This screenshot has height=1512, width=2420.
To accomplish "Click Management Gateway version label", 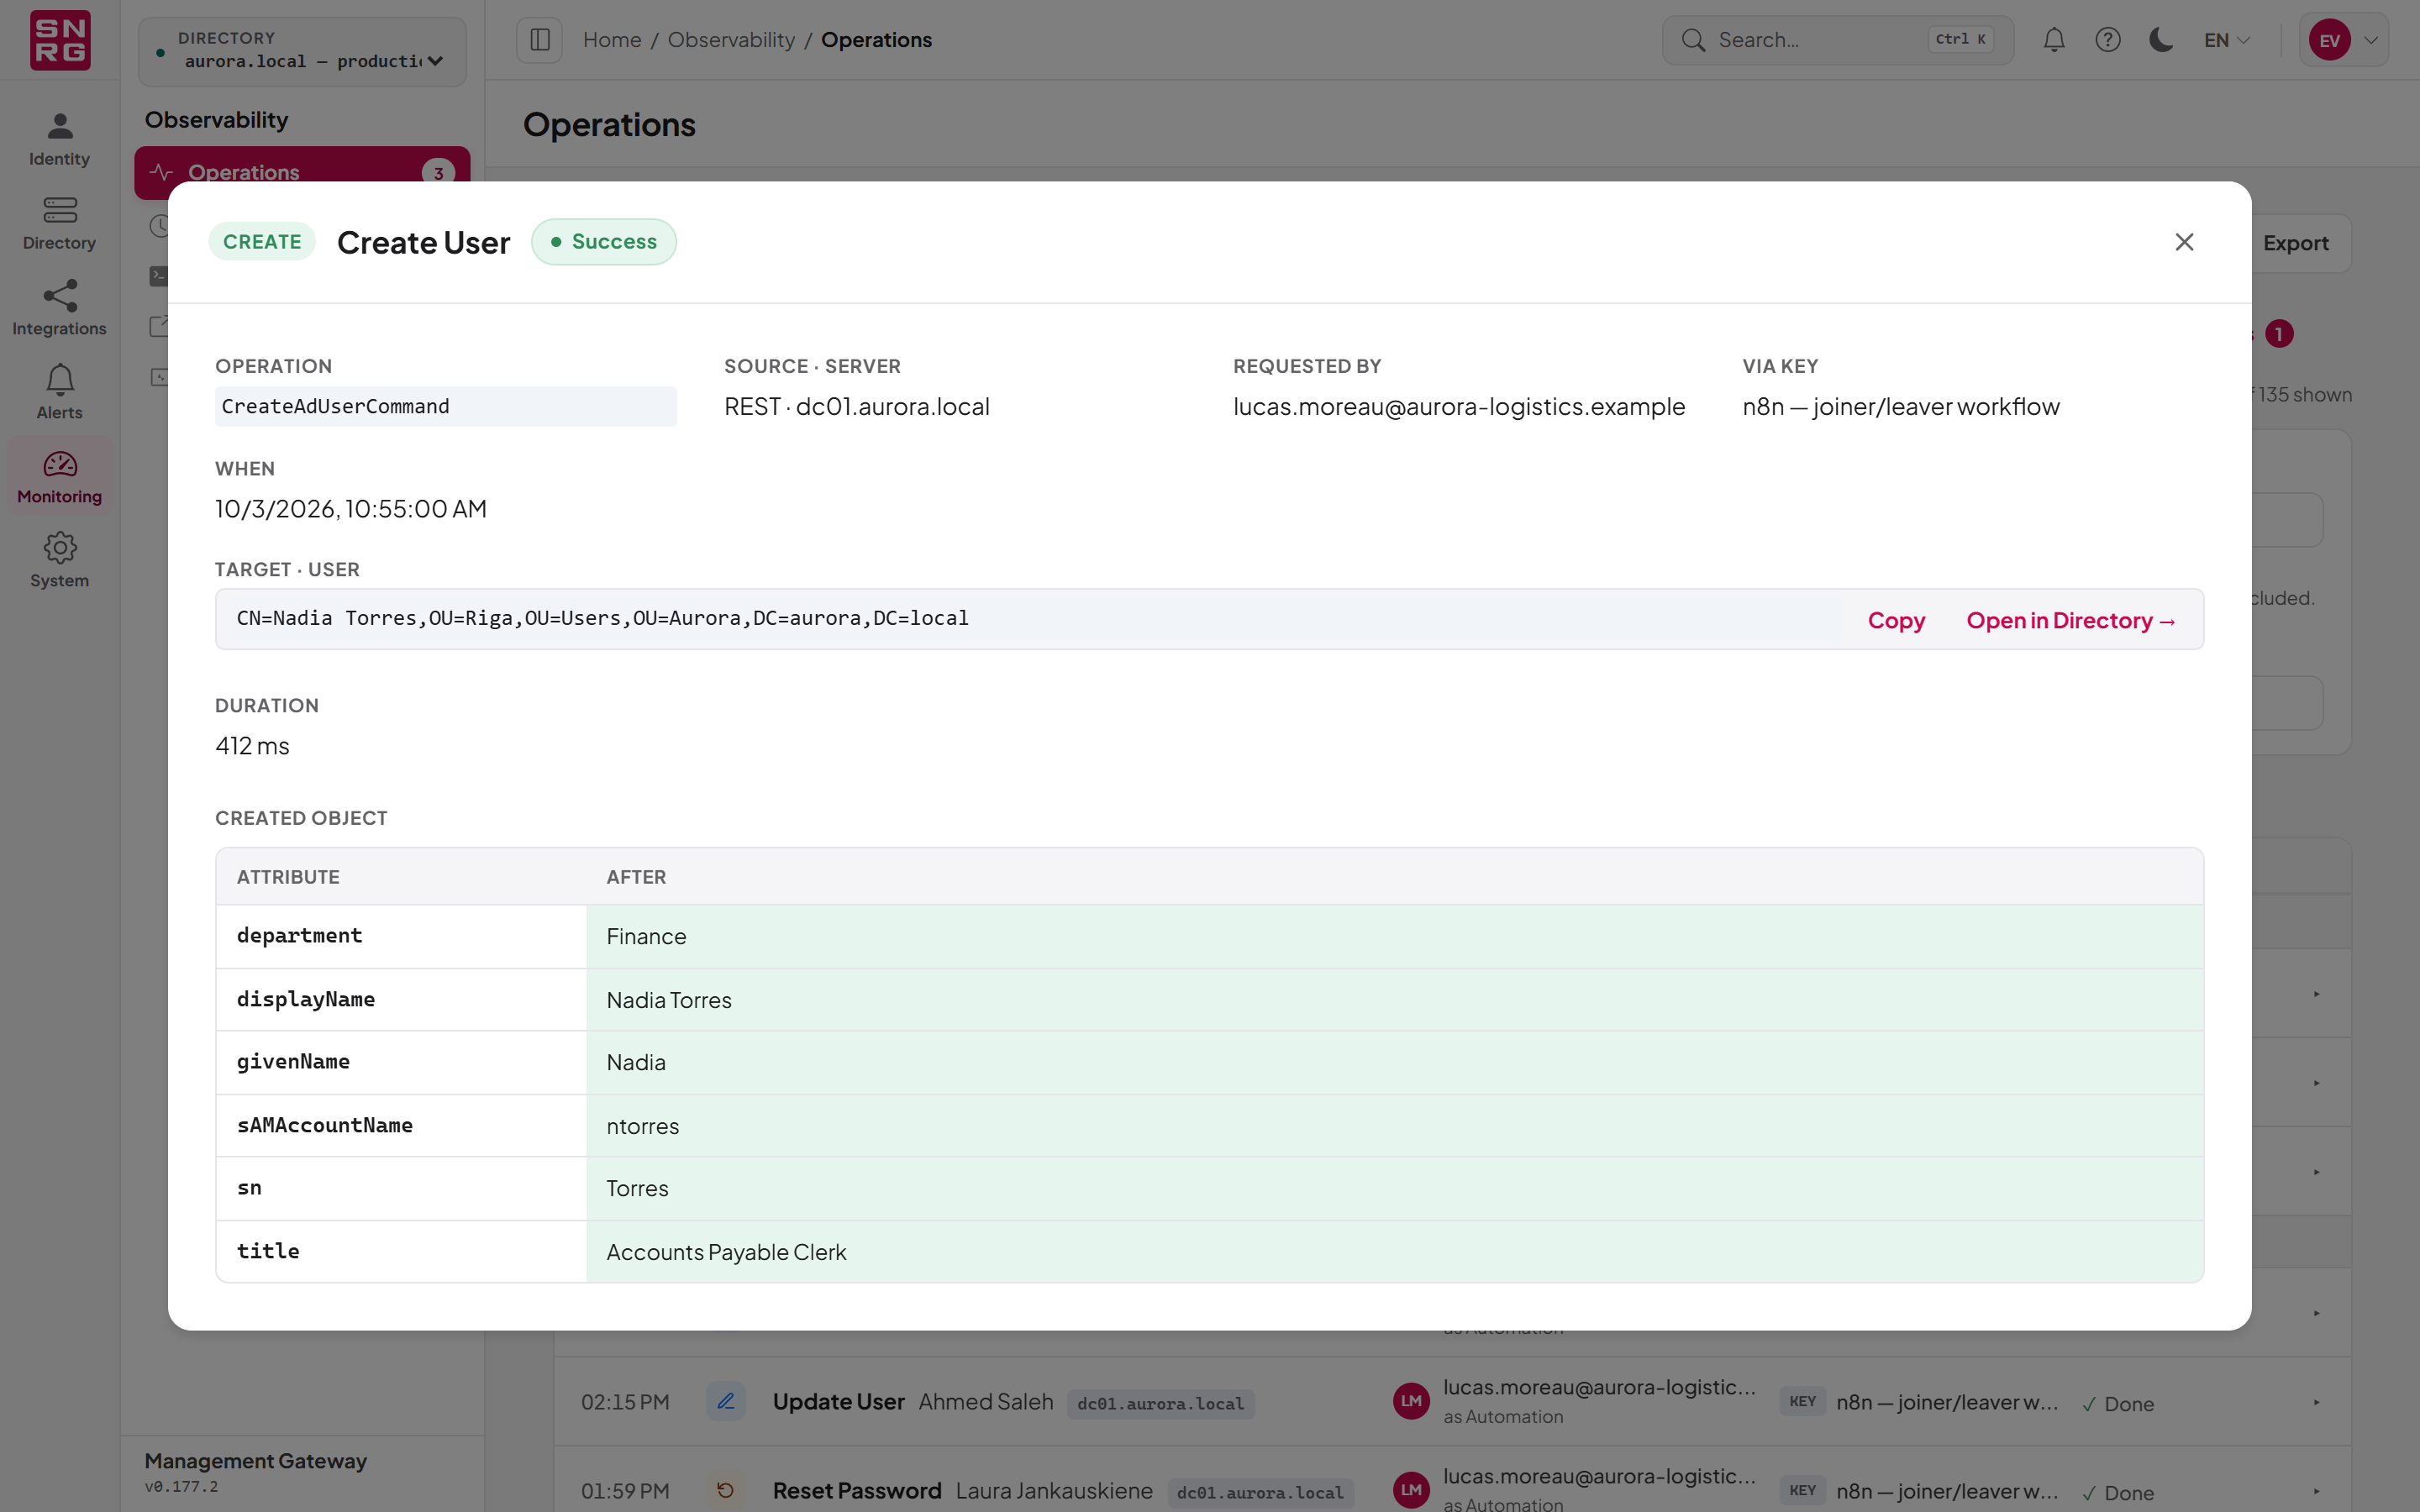I will point(181,1486).
